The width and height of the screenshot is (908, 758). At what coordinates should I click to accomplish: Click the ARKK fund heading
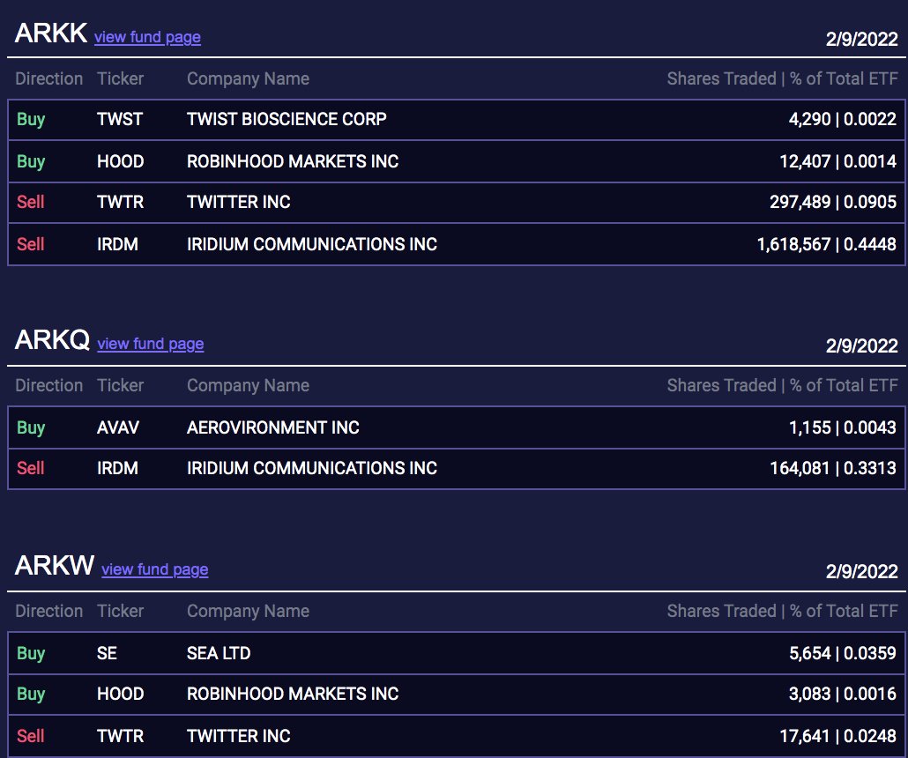(x=51, y=33)
